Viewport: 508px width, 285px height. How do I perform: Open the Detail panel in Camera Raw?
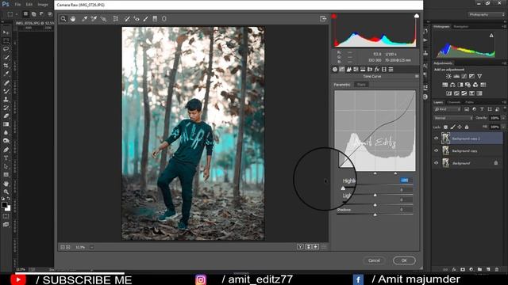(349, 69)
